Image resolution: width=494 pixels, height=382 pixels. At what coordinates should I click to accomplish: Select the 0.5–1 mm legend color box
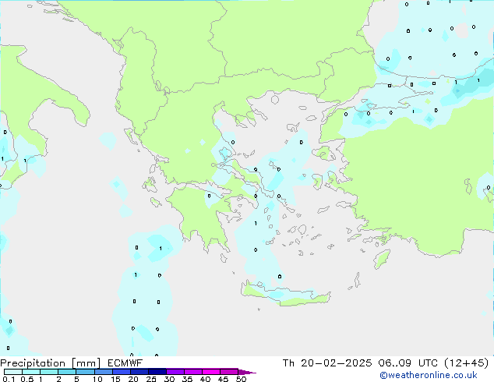(31, 372)
